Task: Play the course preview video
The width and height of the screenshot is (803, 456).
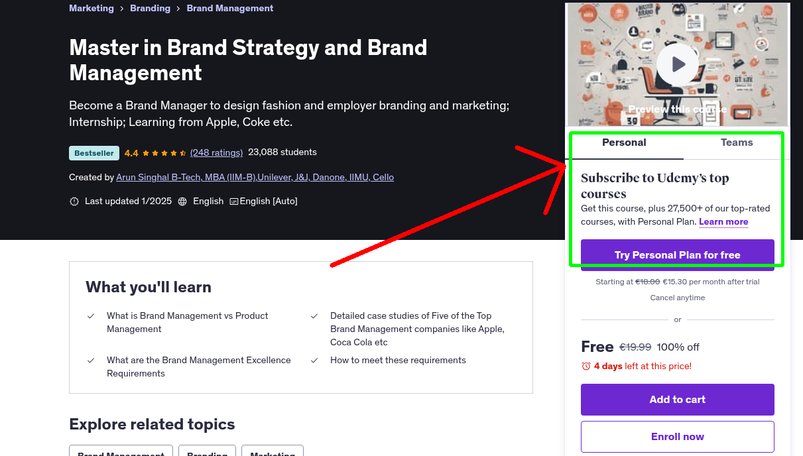Action: click(x=677, y=64)
